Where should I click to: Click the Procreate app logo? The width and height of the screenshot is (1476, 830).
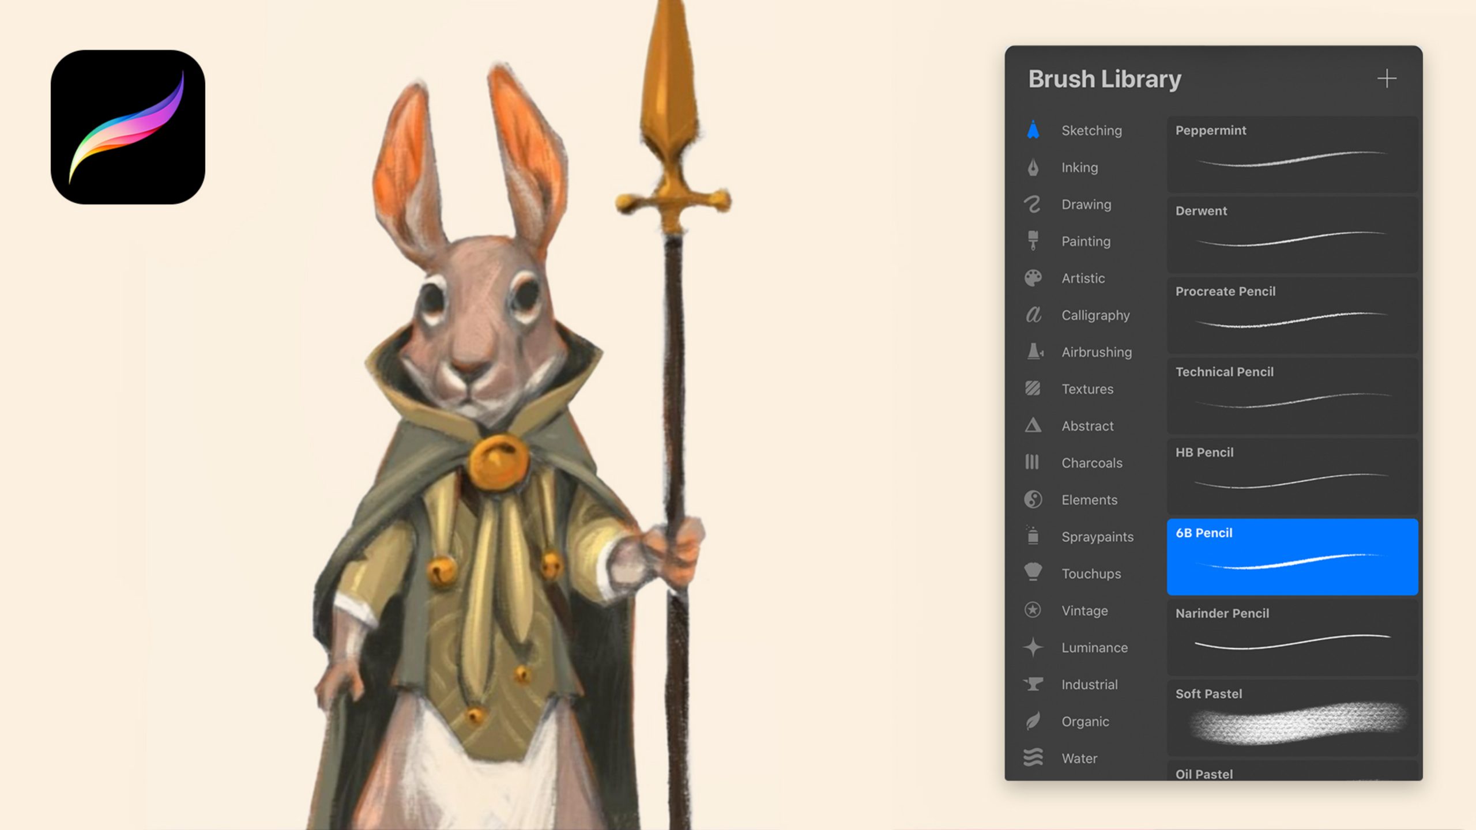[128, 127]
